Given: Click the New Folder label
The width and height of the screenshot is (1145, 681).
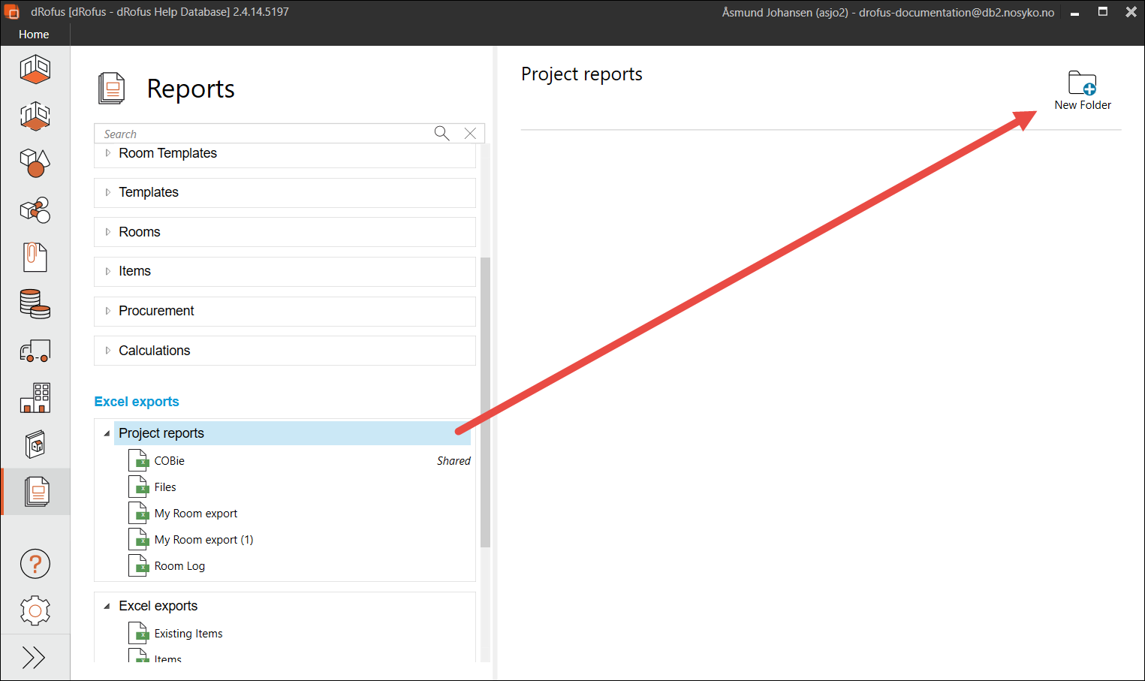Looking at the screenshot, I should [1083, 105].
